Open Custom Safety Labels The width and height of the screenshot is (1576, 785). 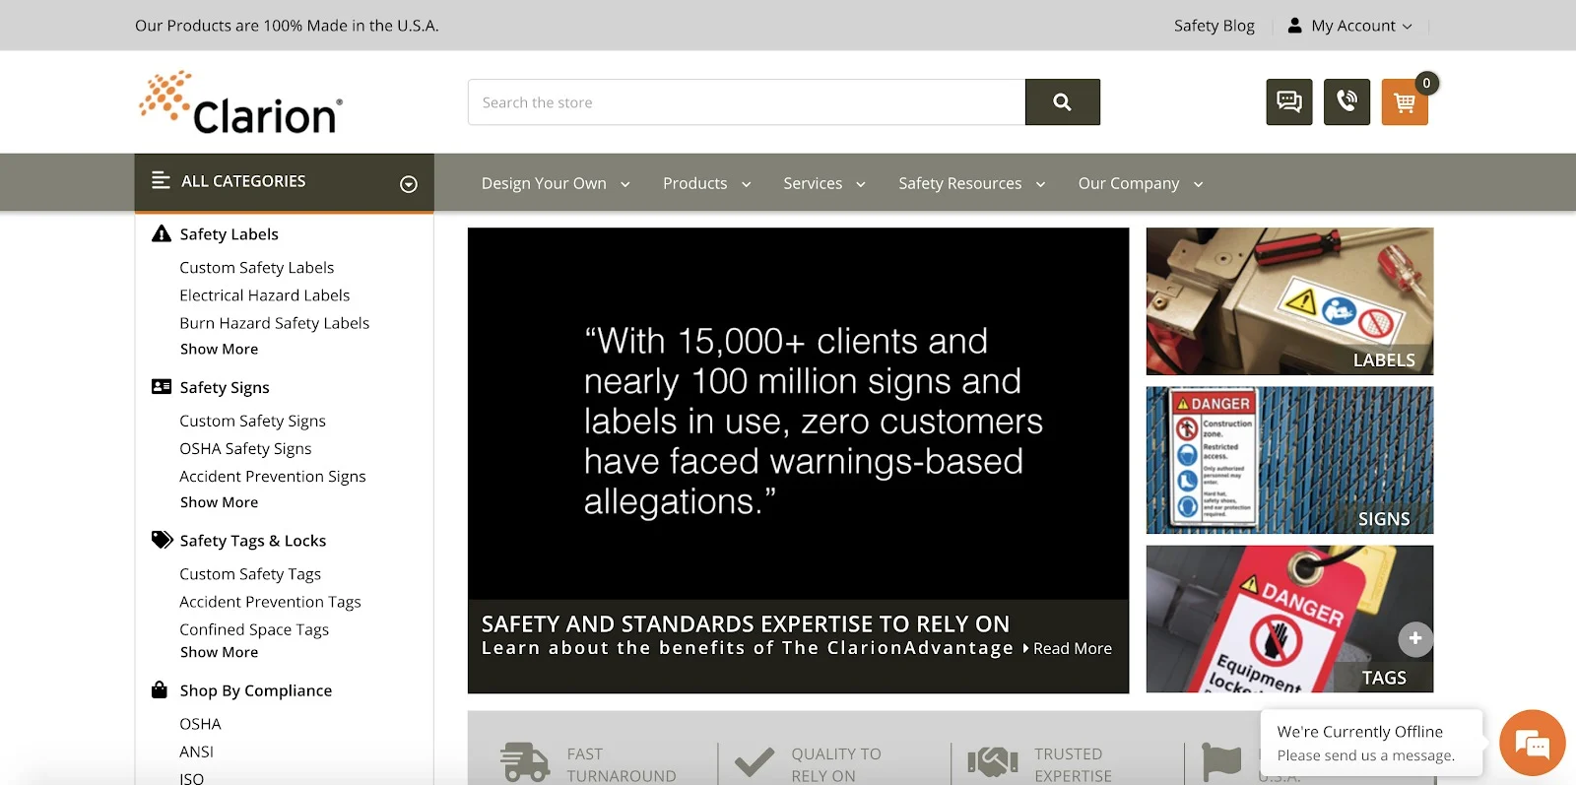[x=257, y=268]
